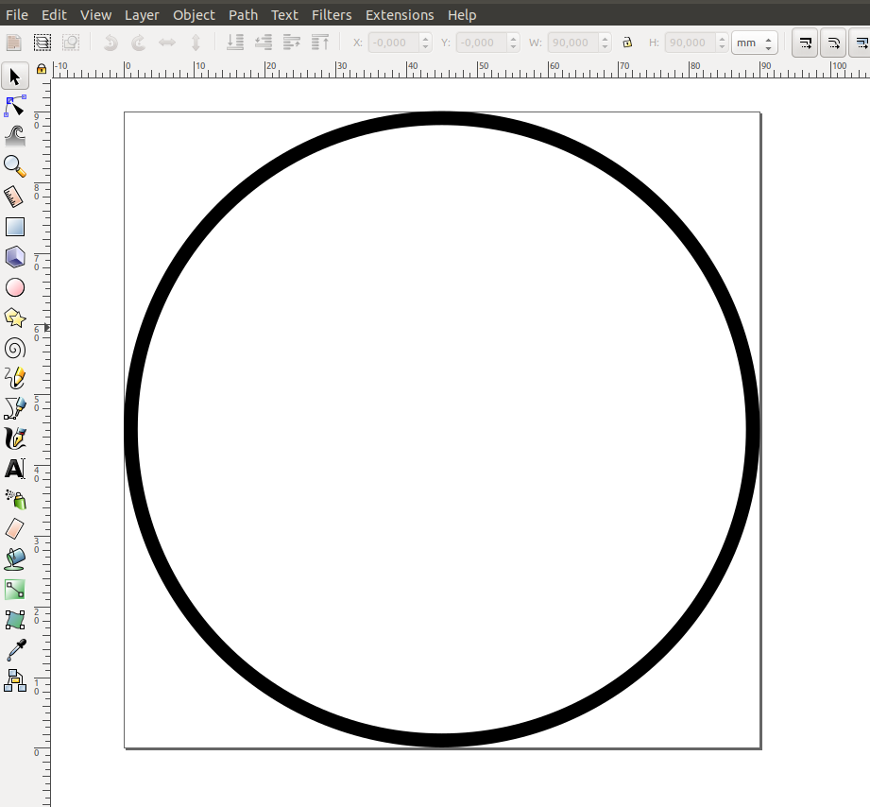870x807 pixels.
Task: Open the Path menu
Action: (243, 15)
